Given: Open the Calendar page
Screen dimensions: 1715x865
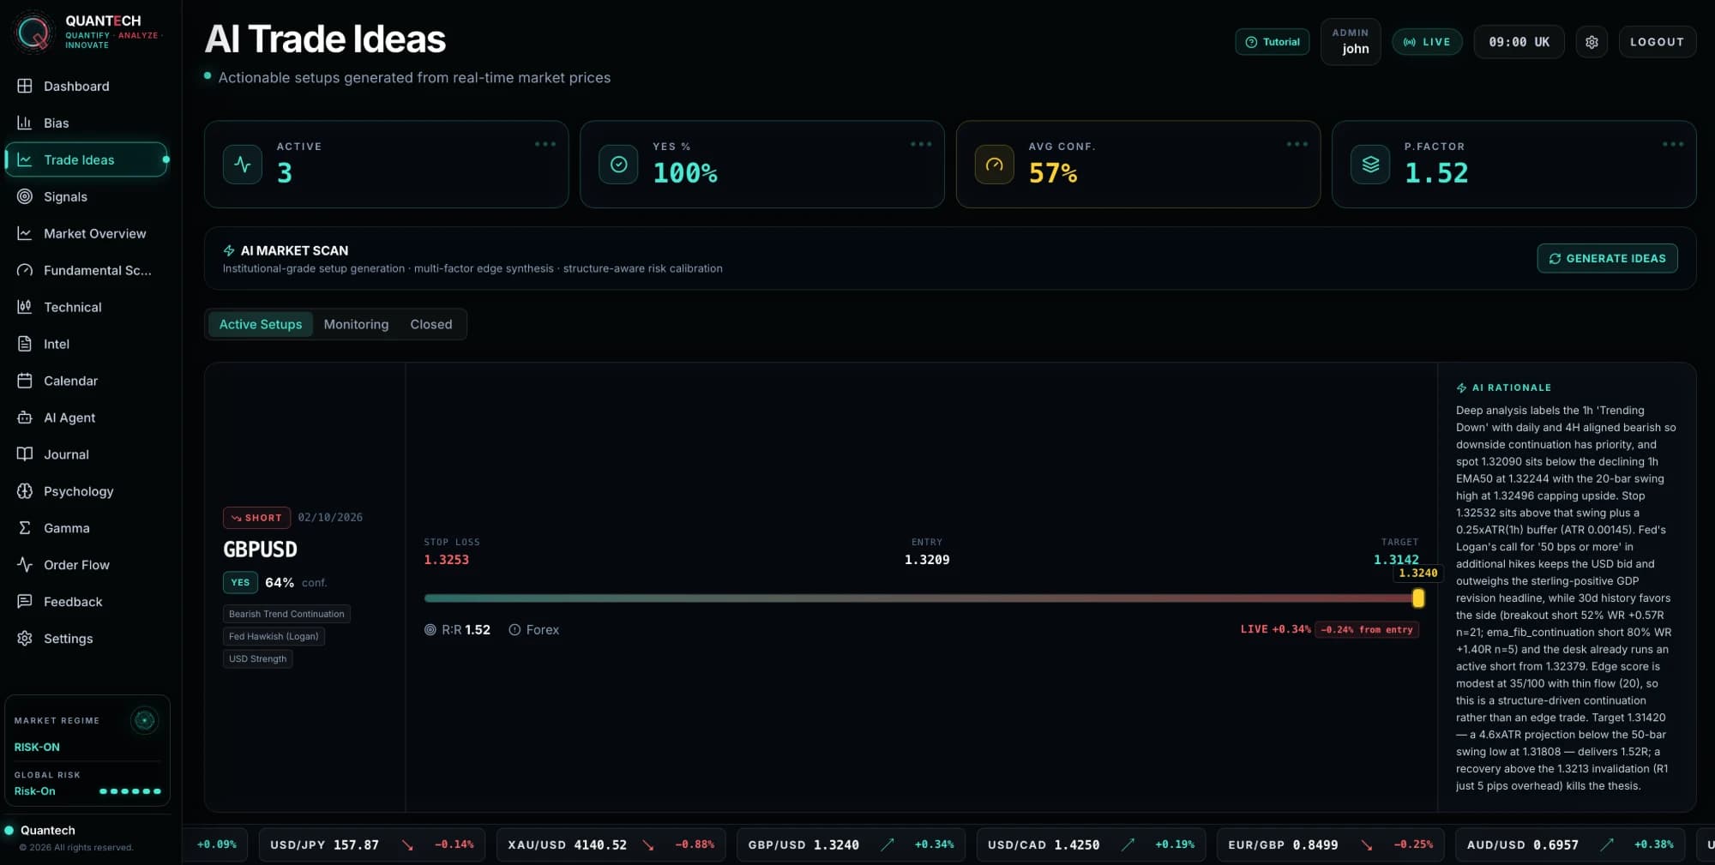Looking at the screenshot, I should click(86, 381).
